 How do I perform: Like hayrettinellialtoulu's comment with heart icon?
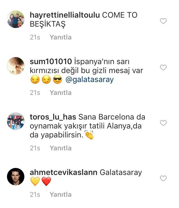(x=163, y=21)
